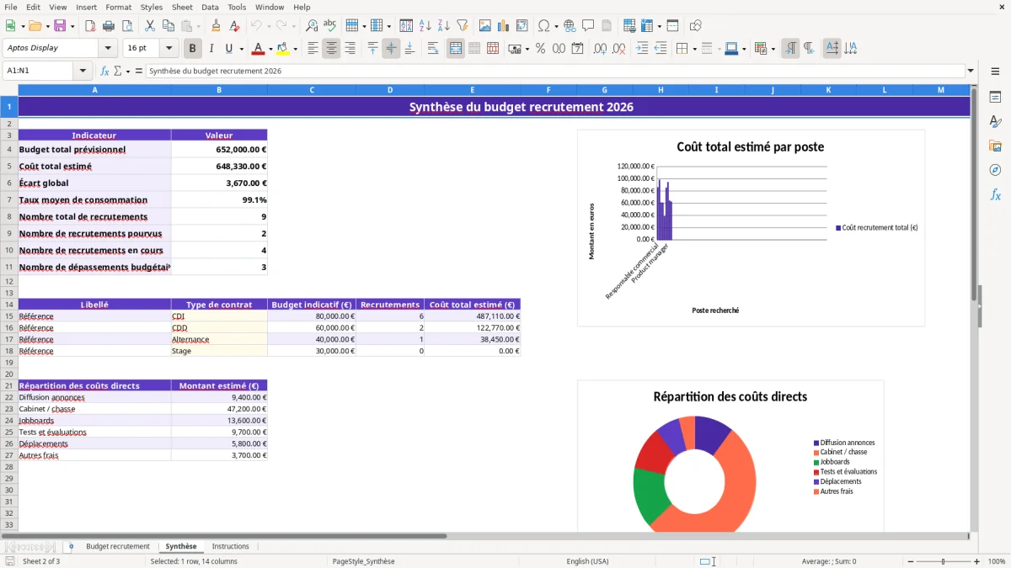Toggle Wrap Text

click(432, 49)
